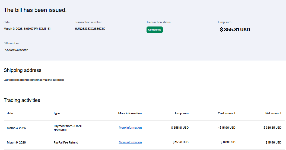
Task: Click the 'More information' column header
Action: click(x=130, y=113)
